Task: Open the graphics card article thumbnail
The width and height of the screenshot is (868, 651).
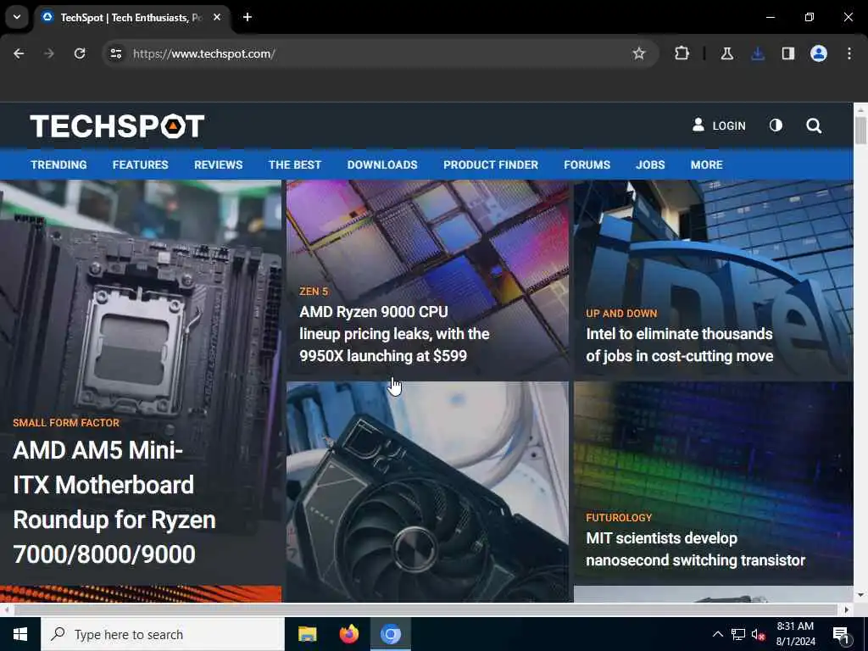Action: 427,492
